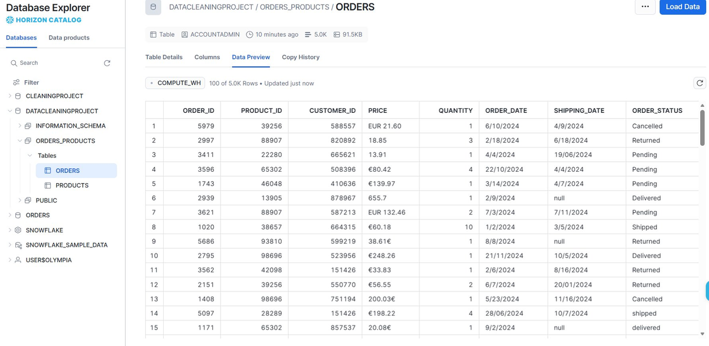Click the Table type icon in metadata bar
This screenshot has width=709, height=346.
click(153, 35)
